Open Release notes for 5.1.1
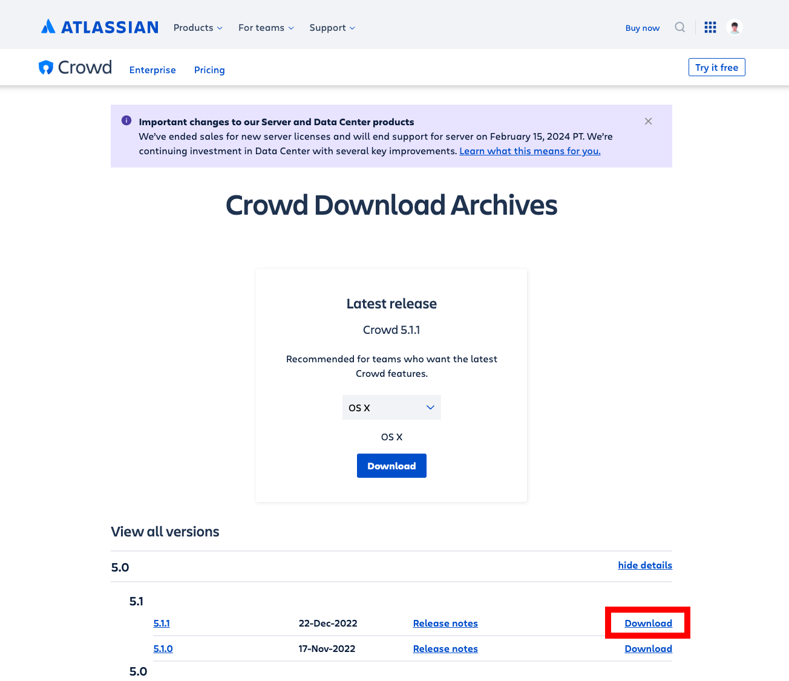Image resolution: width=789 pixels, height=681 pixels. tap(445, 623)
